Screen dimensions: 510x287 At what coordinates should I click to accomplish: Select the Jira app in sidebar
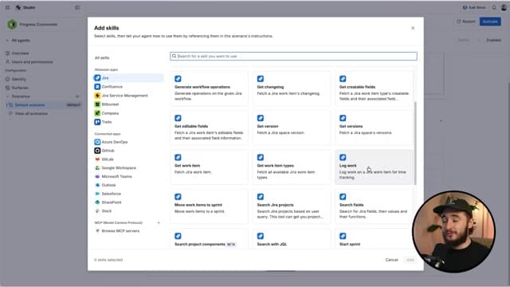tap(128, 78)
